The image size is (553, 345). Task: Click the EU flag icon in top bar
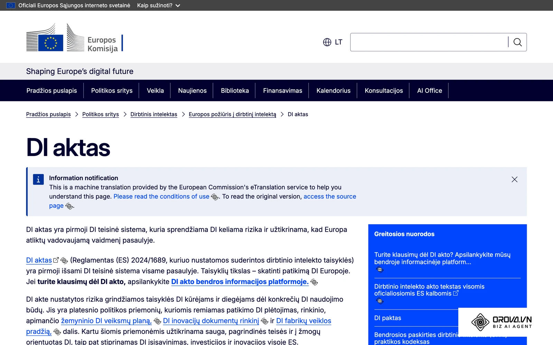point(11,5)
